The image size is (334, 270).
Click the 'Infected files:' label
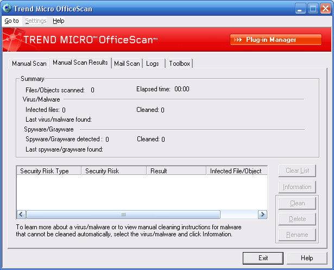point(42,110)
